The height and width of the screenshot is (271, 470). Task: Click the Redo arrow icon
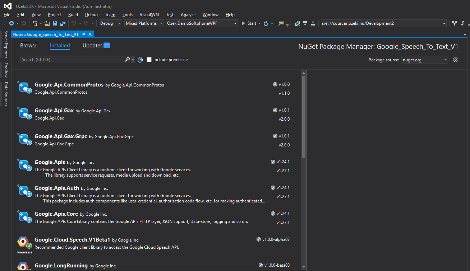[x=86, y=23]
